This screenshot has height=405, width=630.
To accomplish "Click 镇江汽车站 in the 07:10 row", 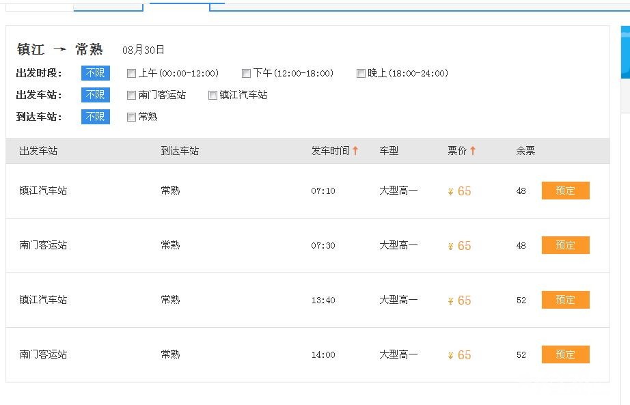I will click(x=44, y=191).
